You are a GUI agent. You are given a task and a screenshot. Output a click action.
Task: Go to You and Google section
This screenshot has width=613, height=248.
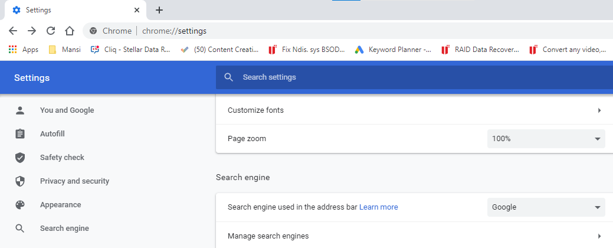click(x=67, y=110)
